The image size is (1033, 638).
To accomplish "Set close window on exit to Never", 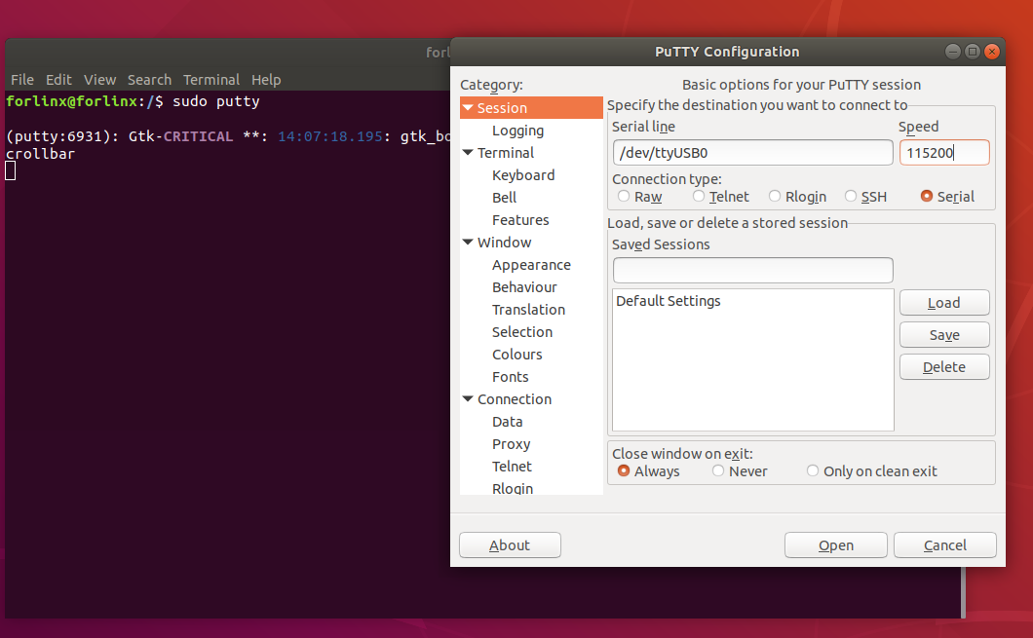I will [x=717, y=470].
